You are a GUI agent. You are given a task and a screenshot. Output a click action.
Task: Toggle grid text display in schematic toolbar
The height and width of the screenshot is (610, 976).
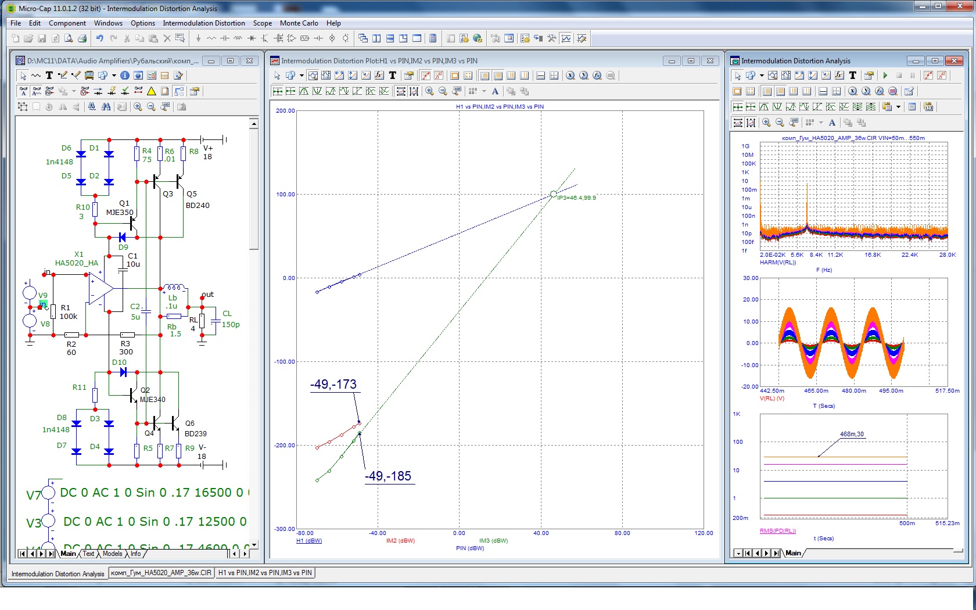pyautogui.click(x=23, y=91)
